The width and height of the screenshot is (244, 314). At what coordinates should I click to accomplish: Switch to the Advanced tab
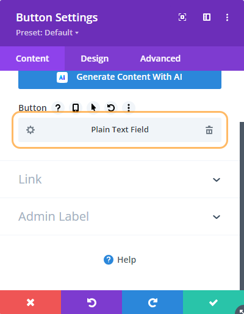click(x=160, y=59)
